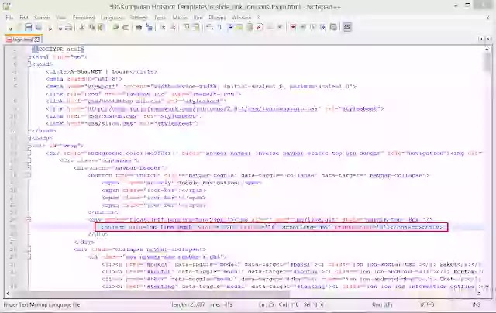This screenshot has height=313, width=496.
Task: Collapse the float:left div fold marker
Action: point(29,219)
